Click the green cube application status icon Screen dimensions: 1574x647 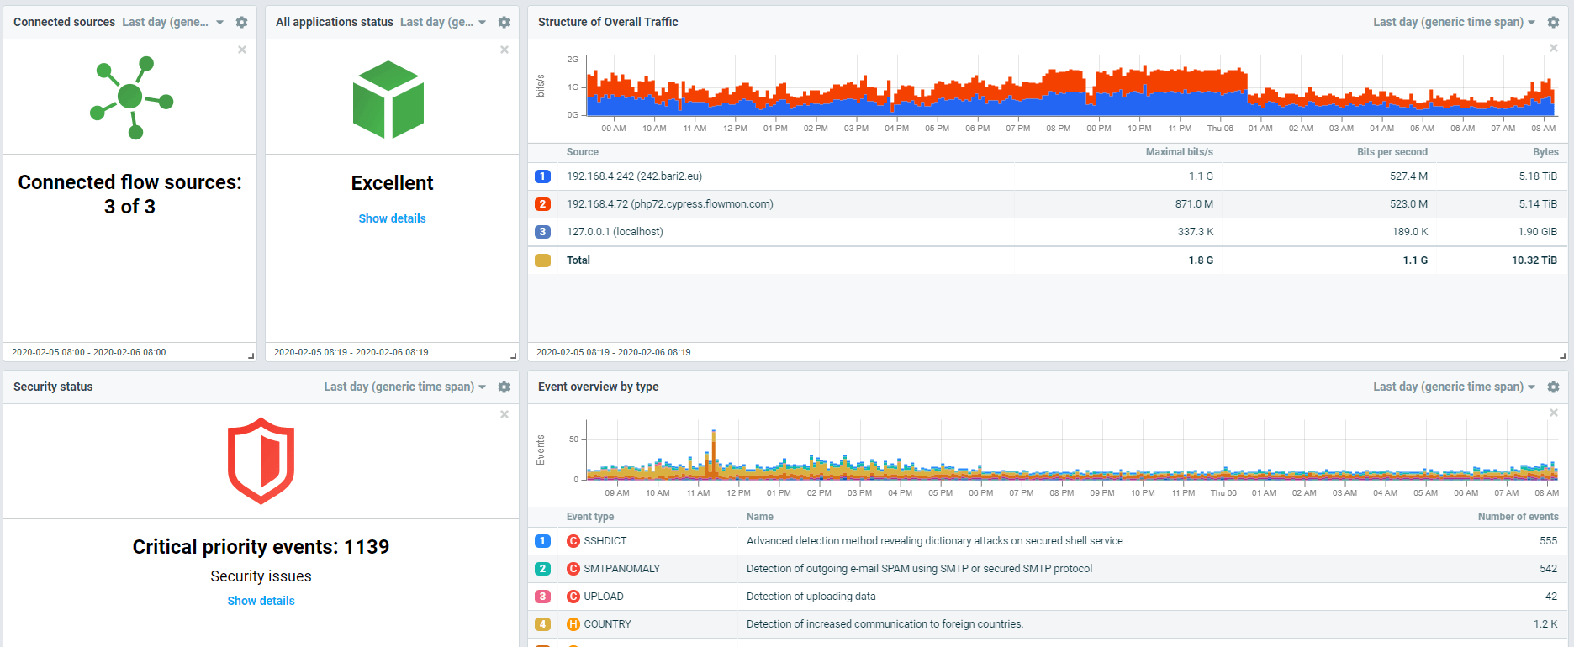point(388,99)
